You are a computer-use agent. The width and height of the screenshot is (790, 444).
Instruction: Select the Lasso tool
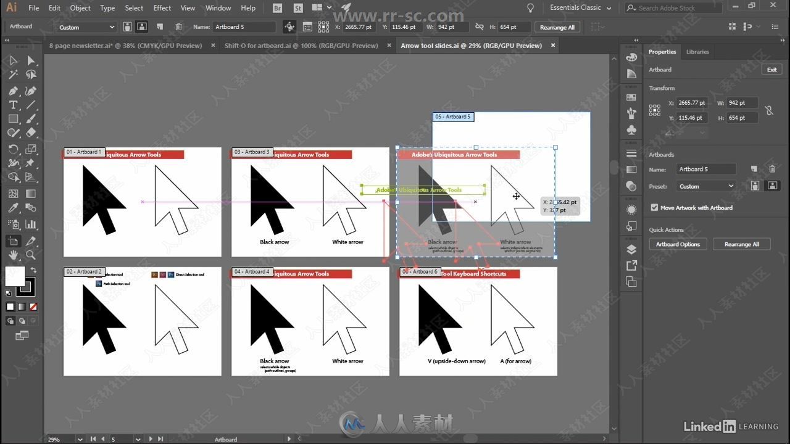[x=31, y=75]
